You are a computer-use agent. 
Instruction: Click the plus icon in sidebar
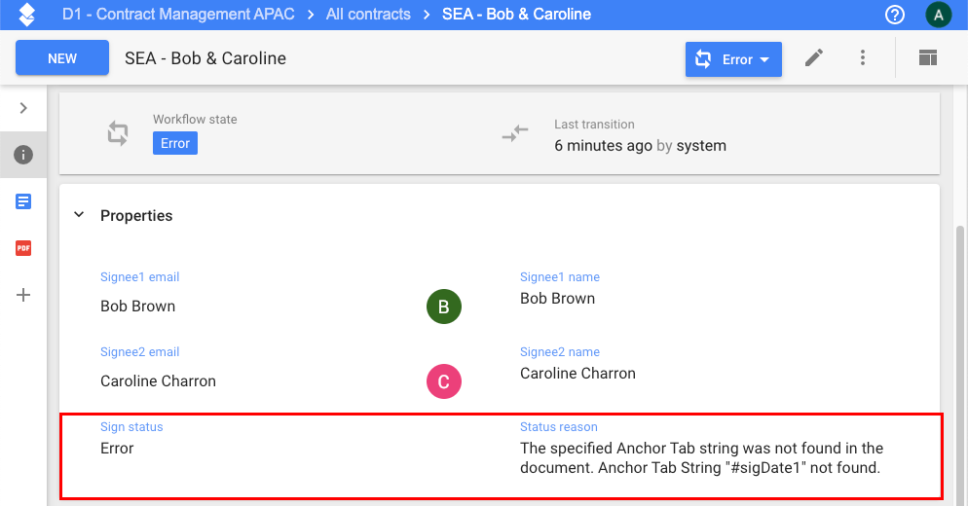[x=23, y=295]
